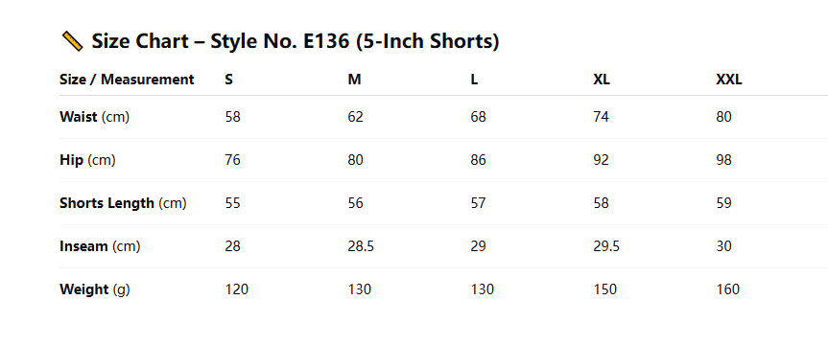Click the ruler emoji icon in title
This screenshot has width=828, height=346.
pos(72,41)
